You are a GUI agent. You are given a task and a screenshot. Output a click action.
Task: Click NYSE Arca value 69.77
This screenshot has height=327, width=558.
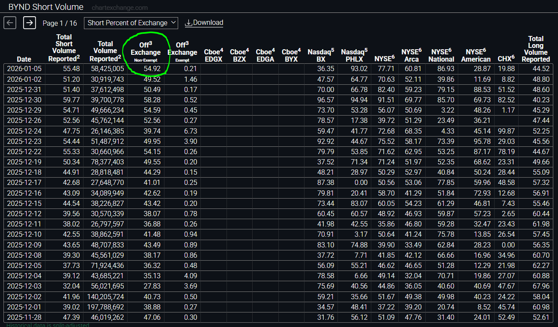point(413,99)
